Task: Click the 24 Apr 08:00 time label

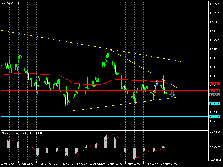Action: point(79,164)
